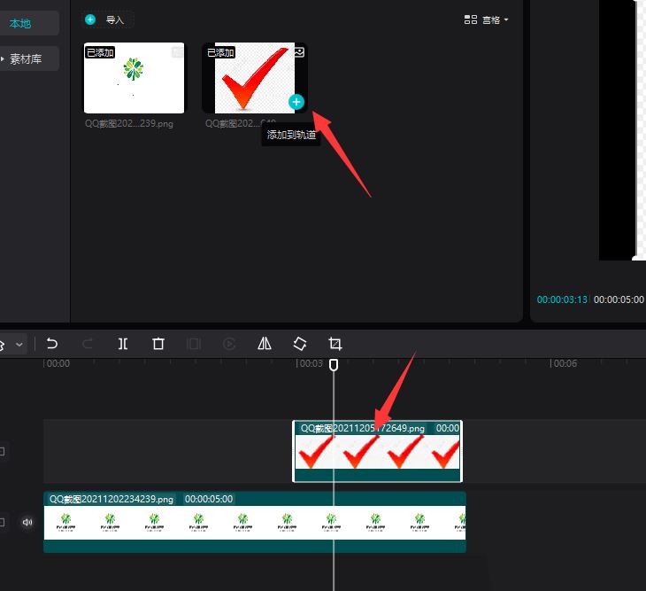Open the 宫格 grid view dropdown

(x=486, y=19)
